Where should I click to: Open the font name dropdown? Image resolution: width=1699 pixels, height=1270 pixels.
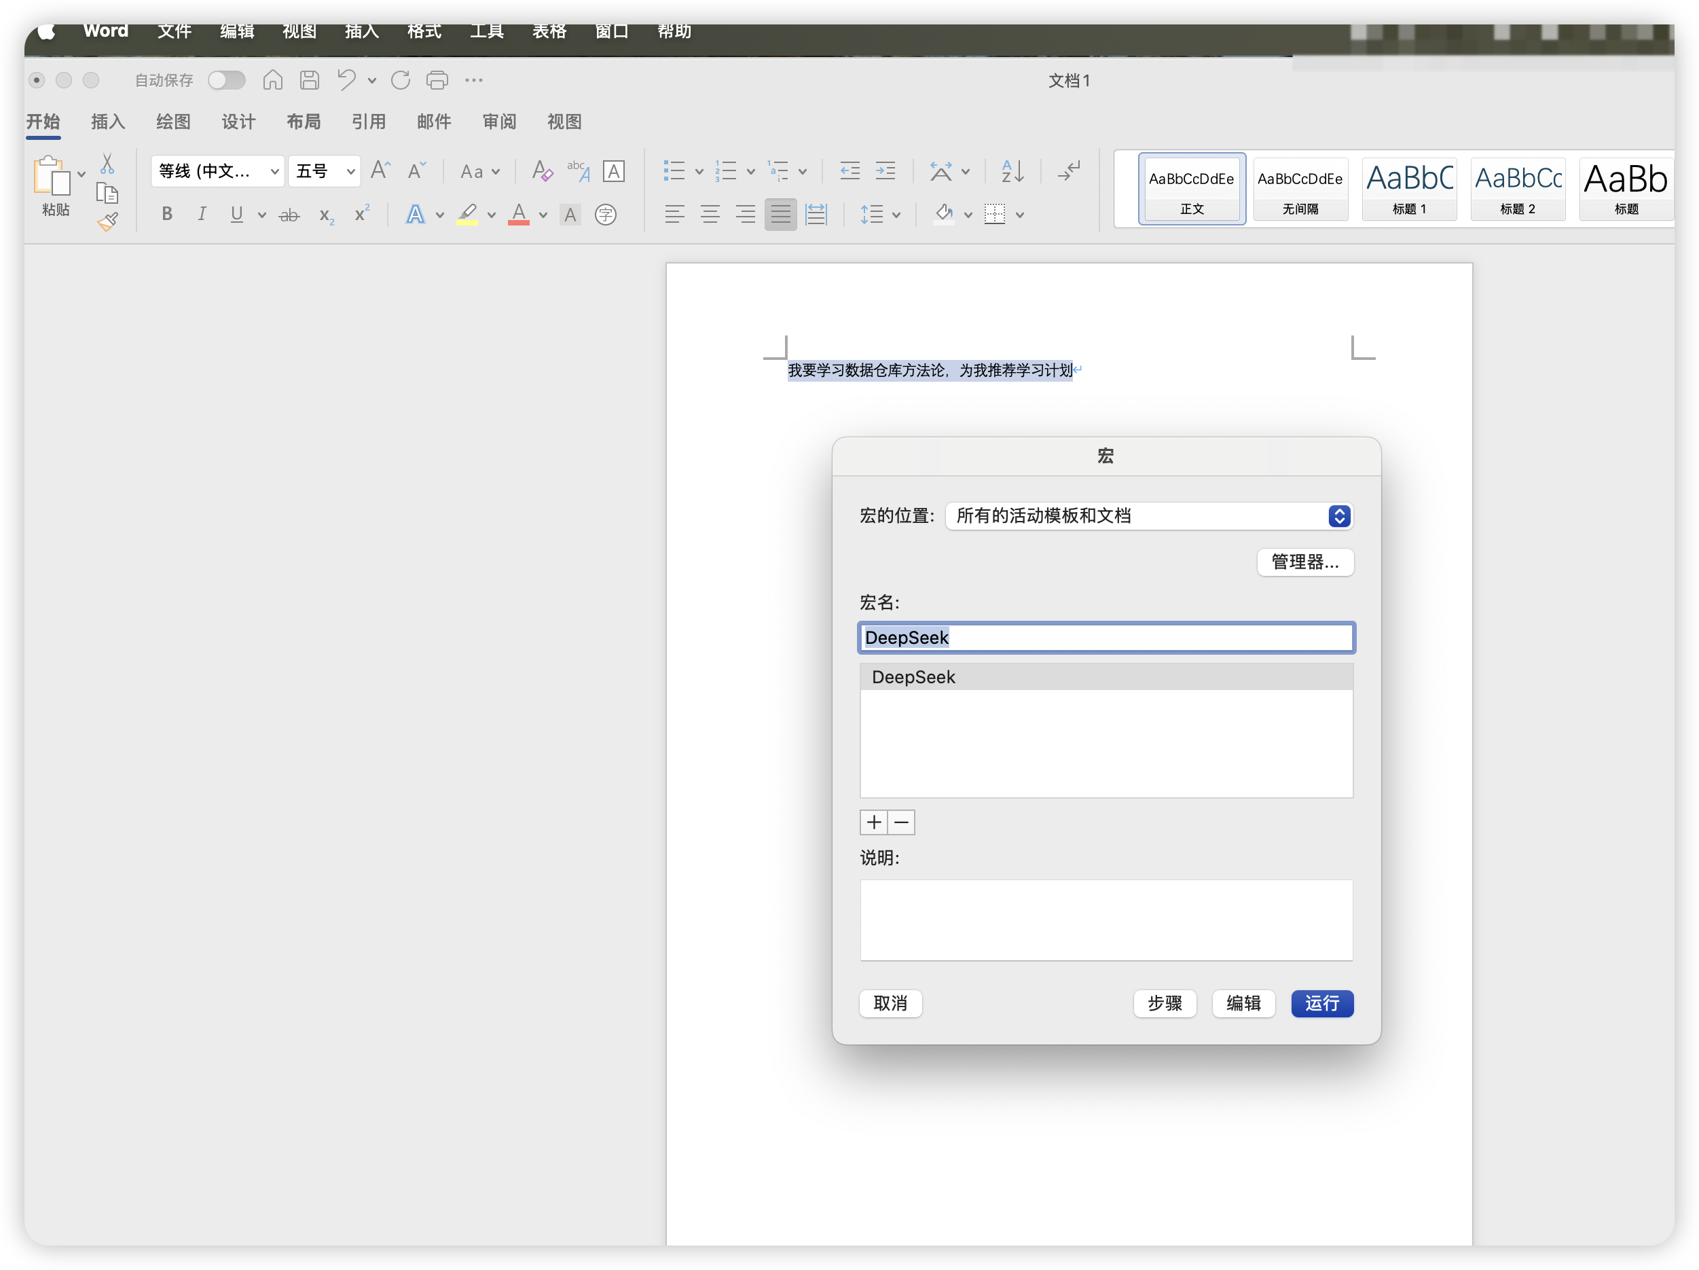coord(274,171)
